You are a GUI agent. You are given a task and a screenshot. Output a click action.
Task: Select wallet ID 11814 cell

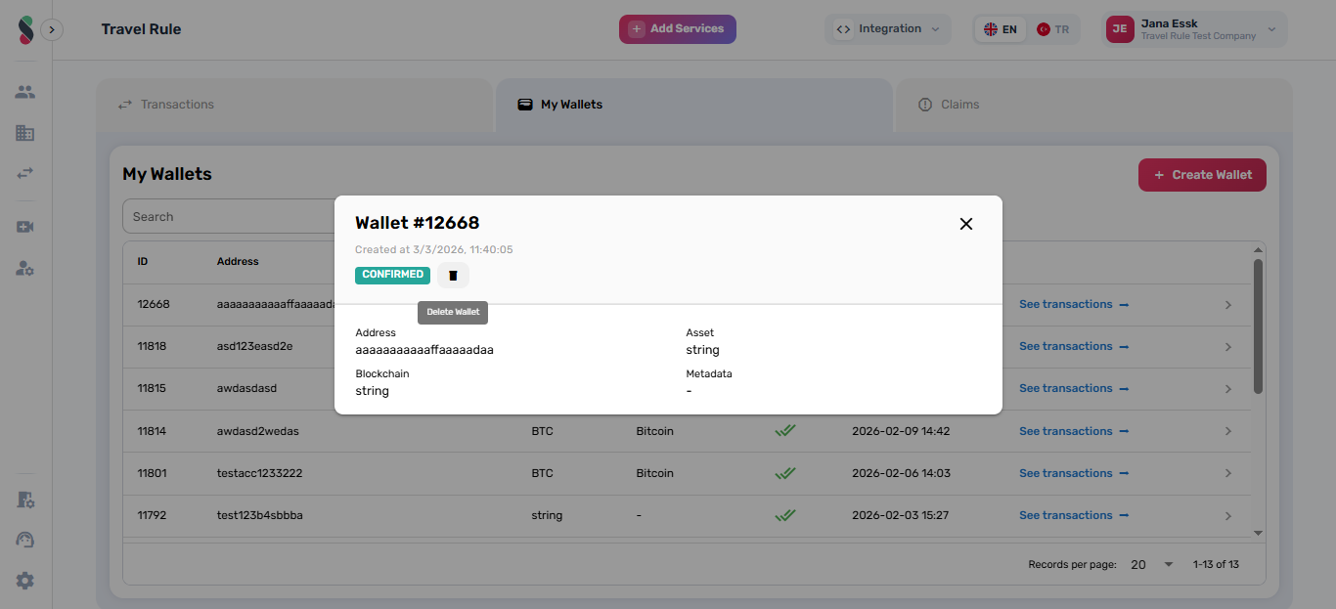[152, 431]
